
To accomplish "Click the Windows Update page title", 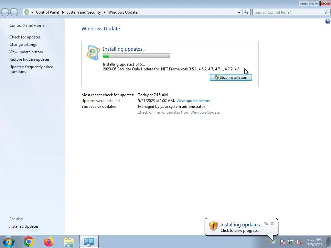I will (101, 29).
